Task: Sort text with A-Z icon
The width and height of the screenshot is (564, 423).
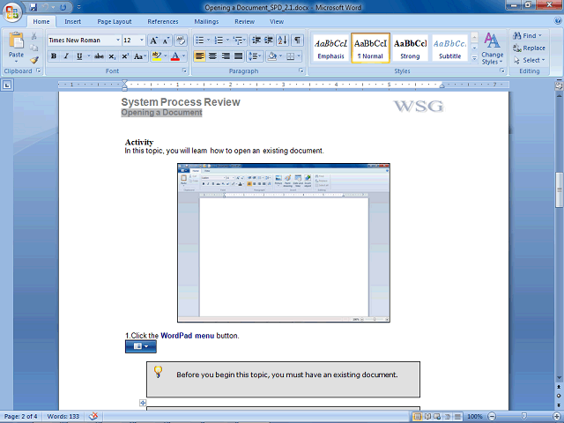Action: 282,41
